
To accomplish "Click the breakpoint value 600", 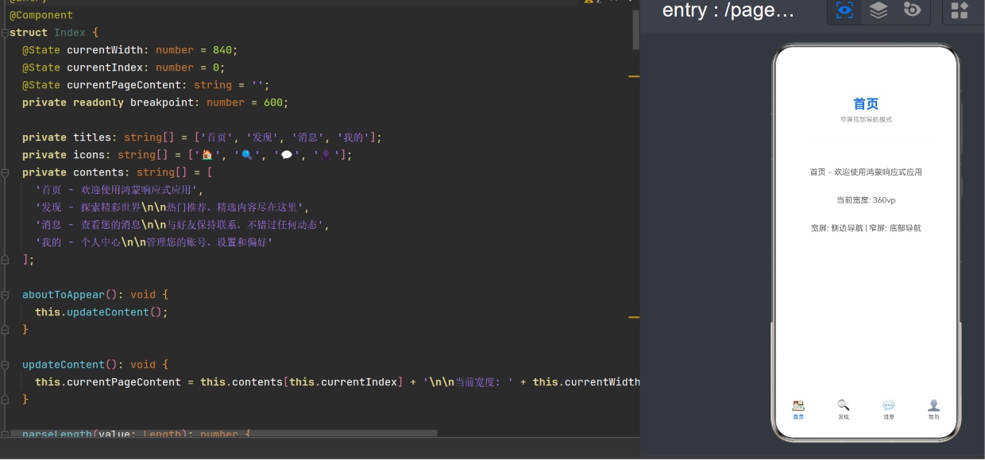I will click(273, 102).
